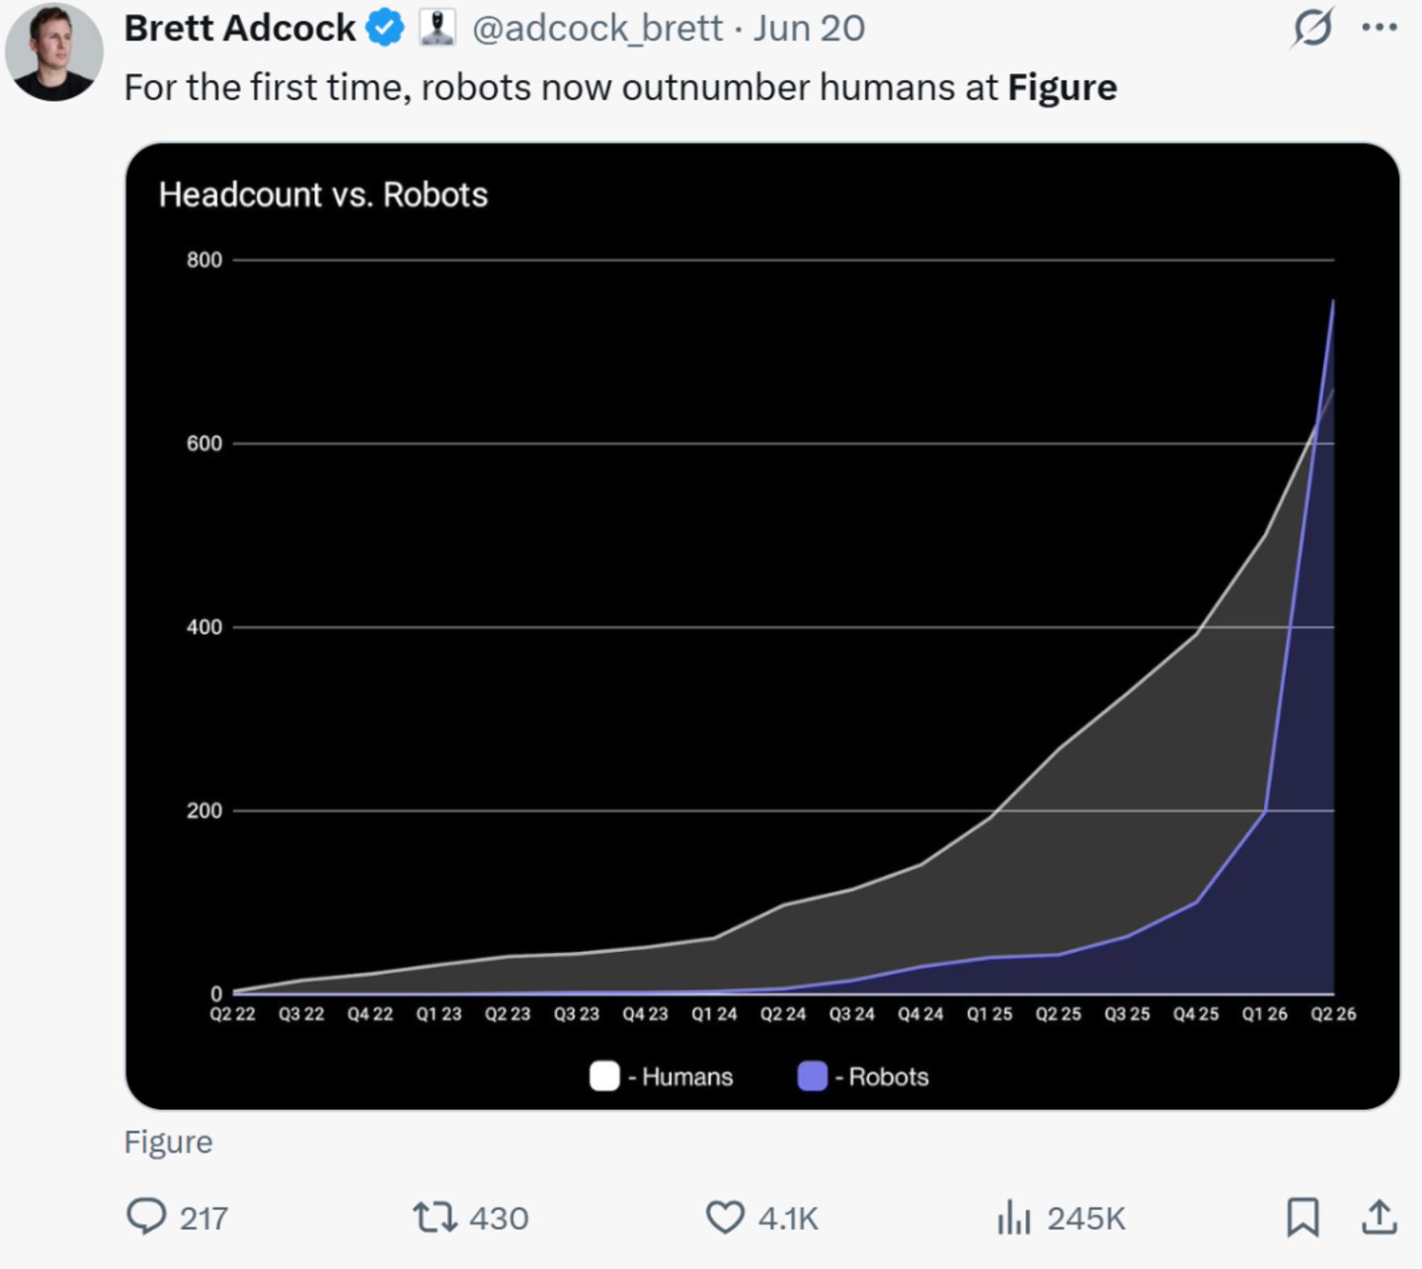Image resolution: width=1422 pixels, height=1269 pixels.
Task: Like the post with the heart
Action: pyautogui.click(x=725, y=1217)
